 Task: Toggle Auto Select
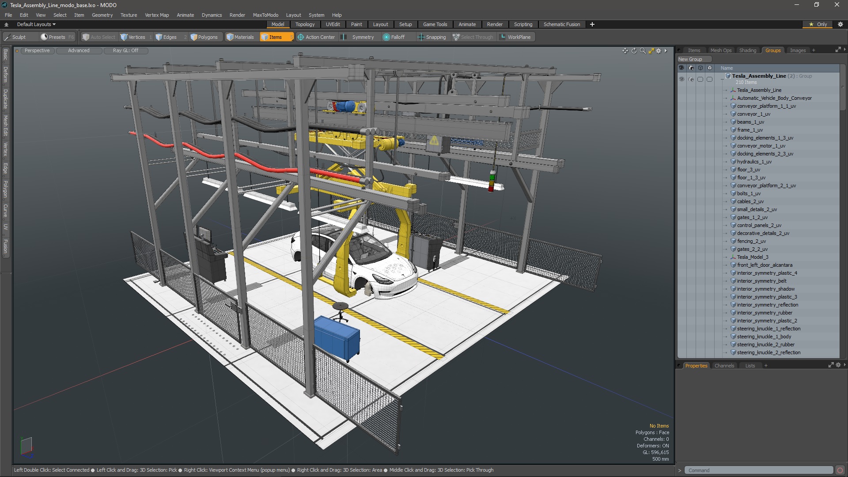pos(98,37)
